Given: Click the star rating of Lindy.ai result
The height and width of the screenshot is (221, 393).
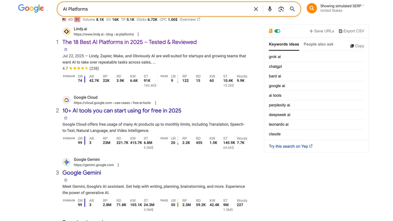Looking at the screenshot, I should [79, 68].
